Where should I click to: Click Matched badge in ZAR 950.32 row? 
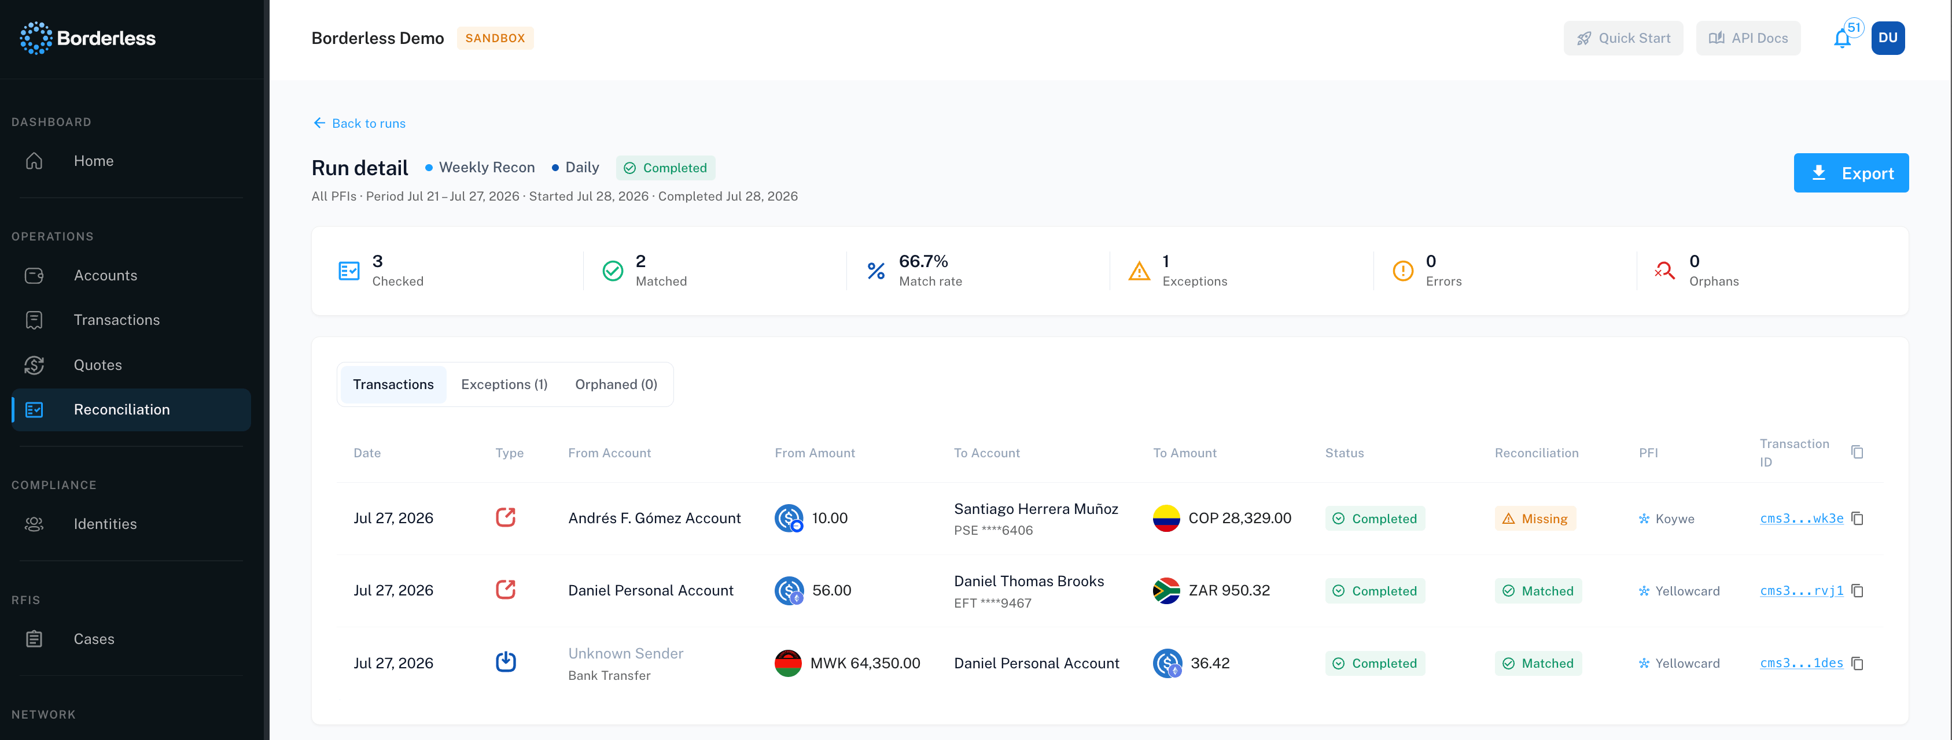(1538, 591)
